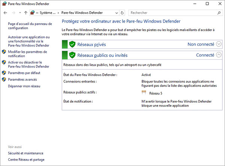Expand the Réseaux privés section chevron
Viewport: 225px width, 166px height.
[x=219, y=44]
